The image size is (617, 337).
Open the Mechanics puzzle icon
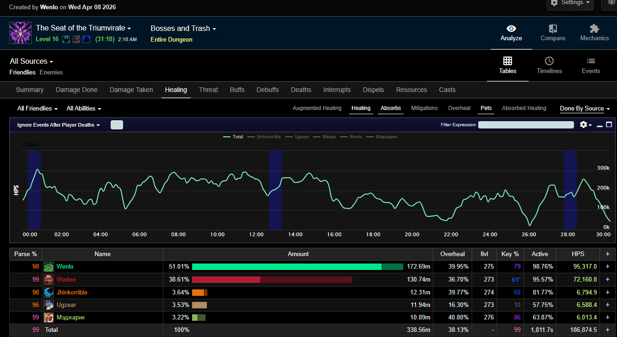[x=594, y=29]
